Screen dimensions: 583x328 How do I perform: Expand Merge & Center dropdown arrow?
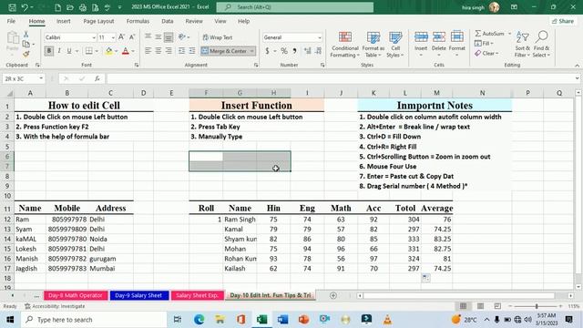[x=252, y=51]
